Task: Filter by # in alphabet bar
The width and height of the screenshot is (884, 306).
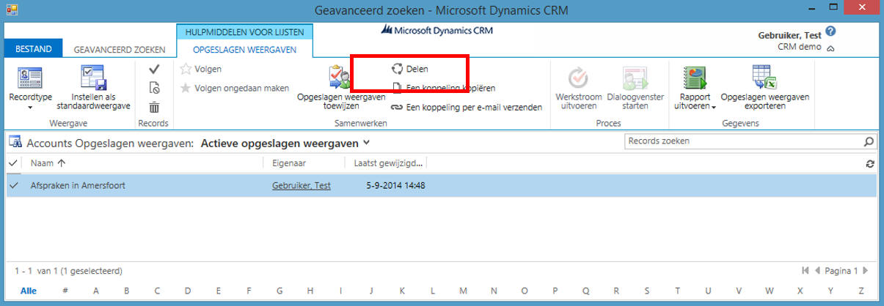Action: (x=65, y=291)
